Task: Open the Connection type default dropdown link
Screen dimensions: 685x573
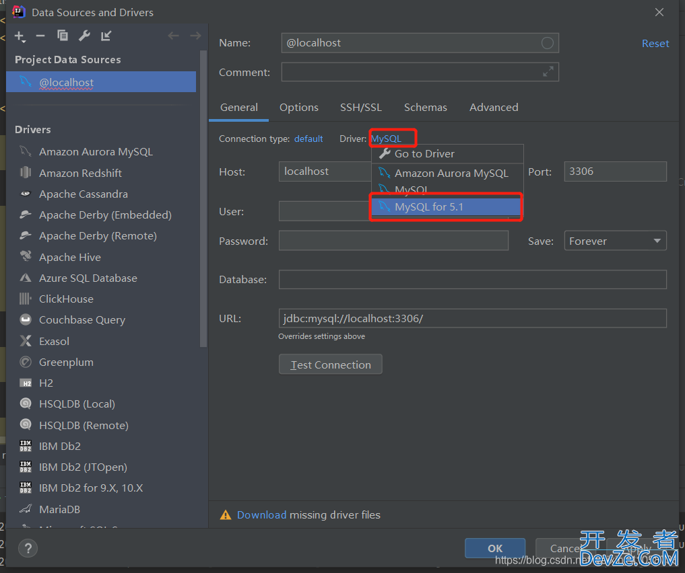Action: [x=308, y=139]
